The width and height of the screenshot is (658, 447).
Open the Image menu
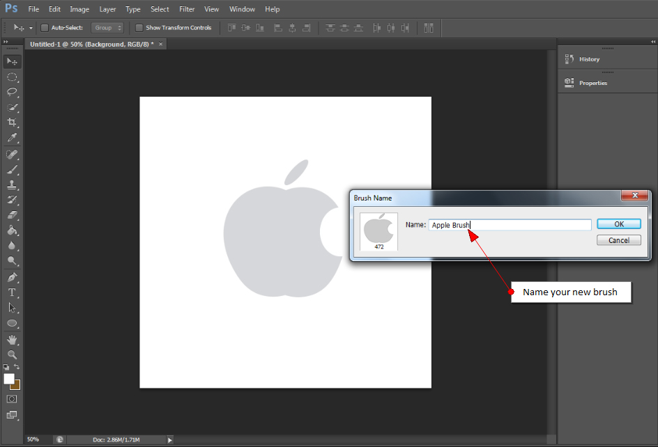79,9
